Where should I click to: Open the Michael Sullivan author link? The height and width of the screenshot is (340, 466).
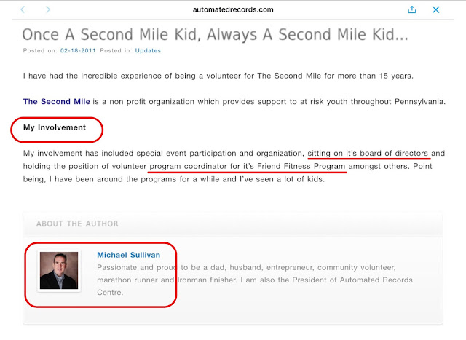point(129,255)
